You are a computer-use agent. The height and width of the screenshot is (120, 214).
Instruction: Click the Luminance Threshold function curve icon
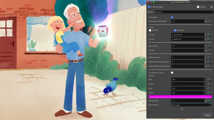[x=208, y=21]
